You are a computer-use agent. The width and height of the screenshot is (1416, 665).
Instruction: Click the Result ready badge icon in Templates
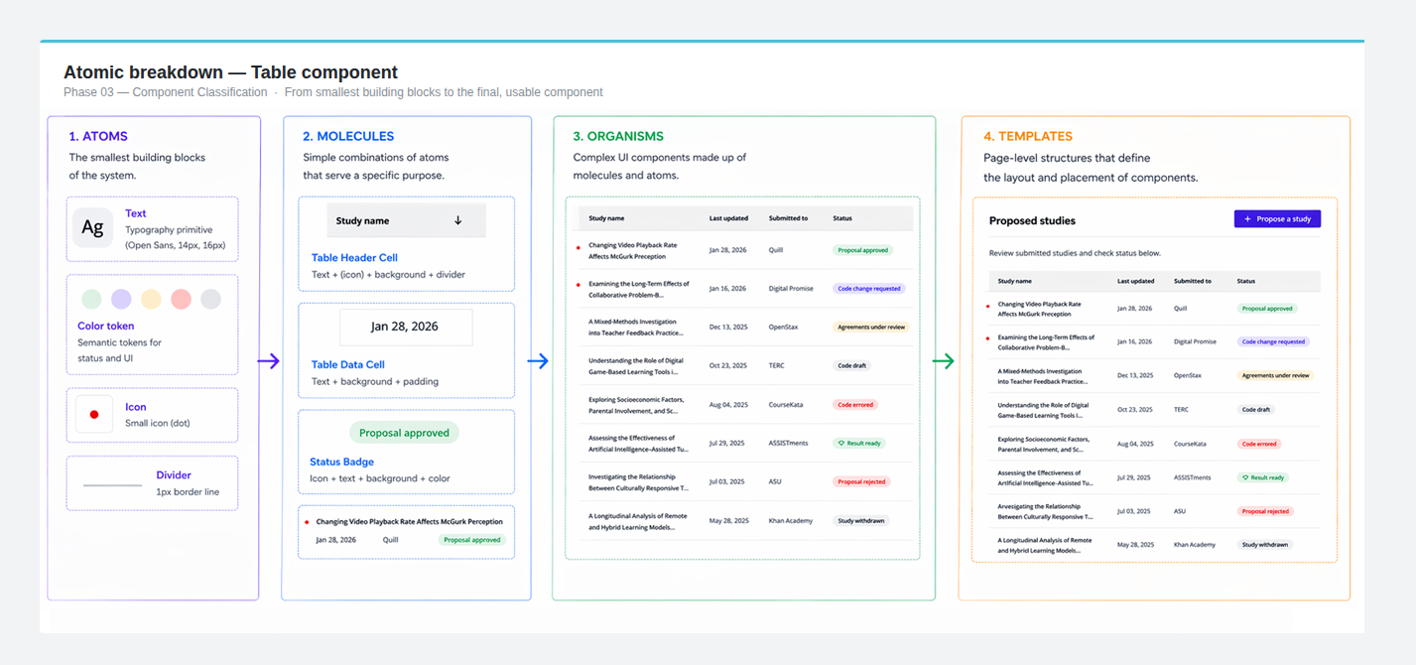(x=1244, y=477)
